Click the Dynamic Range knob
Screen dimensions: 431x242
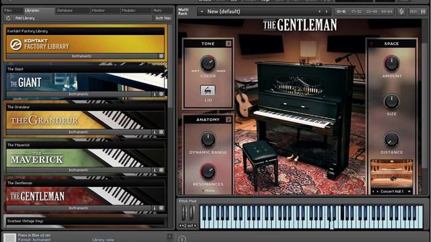(208, 139)
